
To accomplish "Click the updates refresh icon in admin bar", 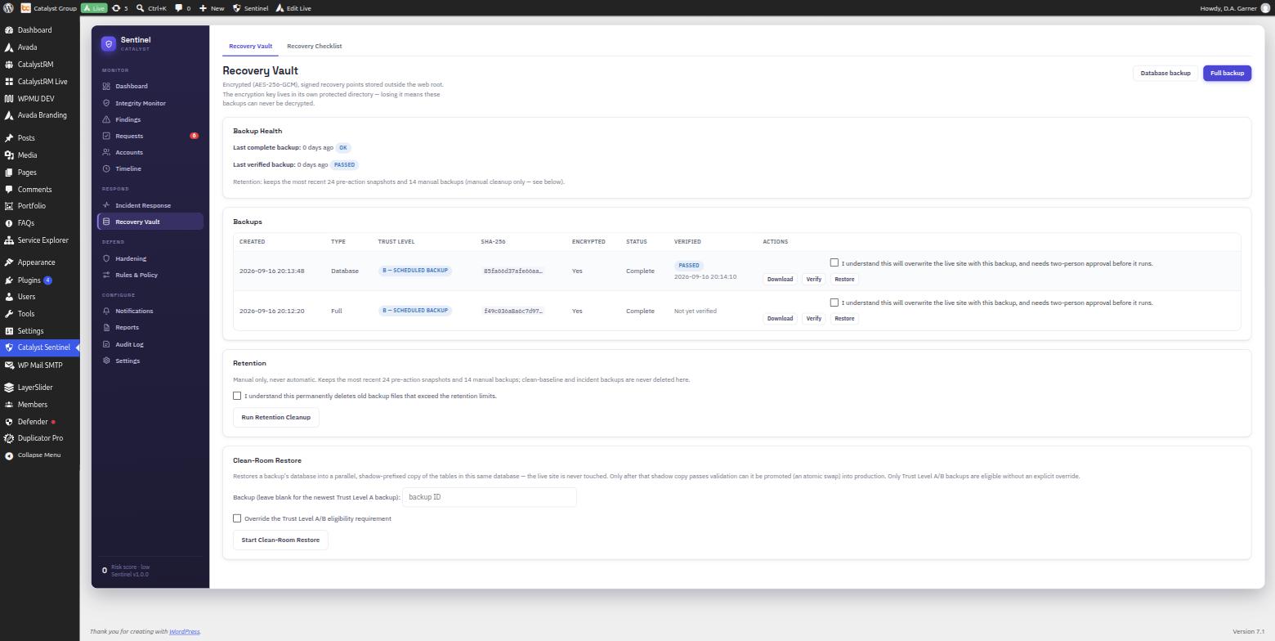I will (116, 8).
